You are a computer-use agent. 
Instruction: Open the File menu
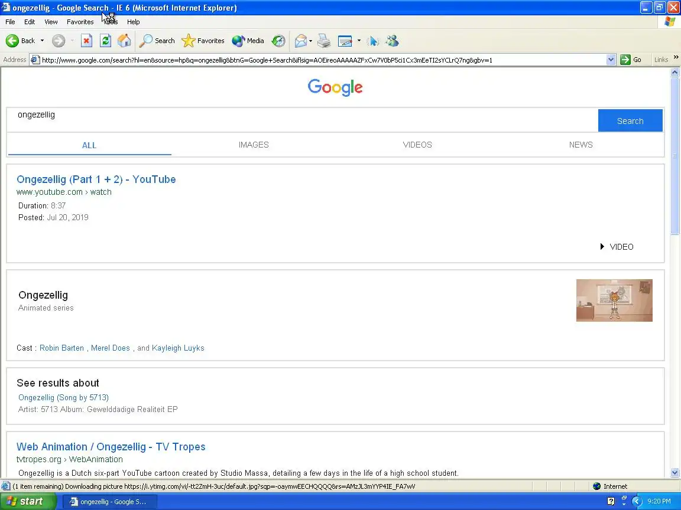(x=10, y=22)
